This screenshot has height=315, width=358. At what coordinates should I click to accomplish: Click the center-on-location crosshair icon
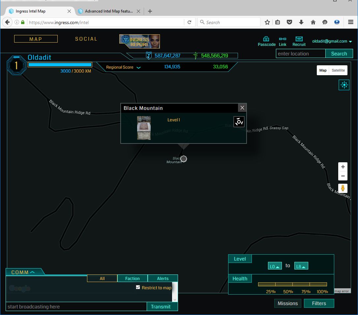pyautogui.click(x=344, y=85)
